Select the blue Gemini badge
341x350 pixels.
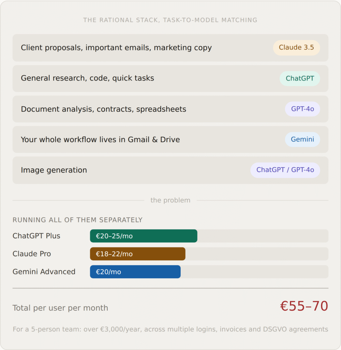point(302,139)
